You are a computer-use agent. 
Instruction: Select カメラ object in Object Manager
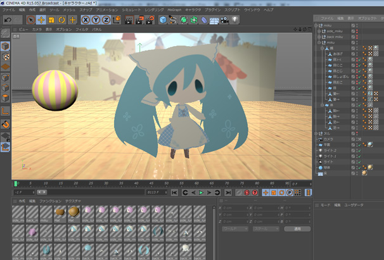328,139
